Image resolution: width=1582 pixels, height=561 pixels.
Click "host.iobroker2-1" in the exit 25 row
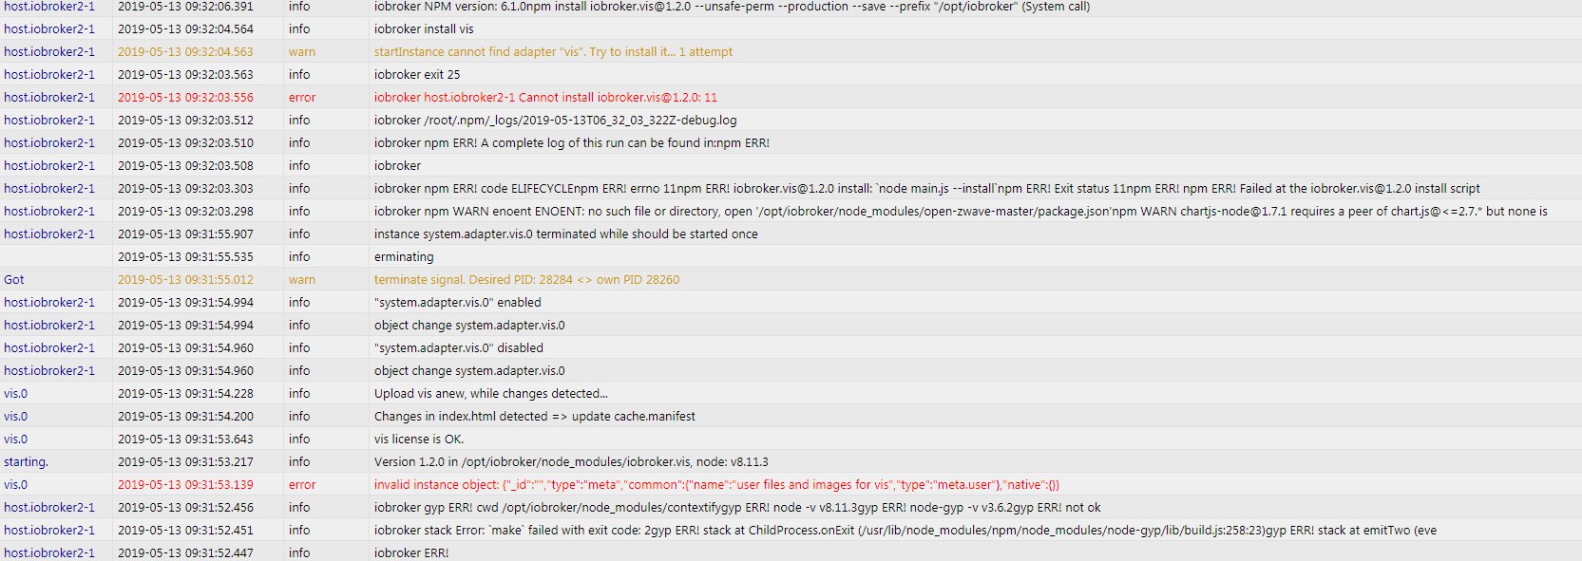[49, 74]
